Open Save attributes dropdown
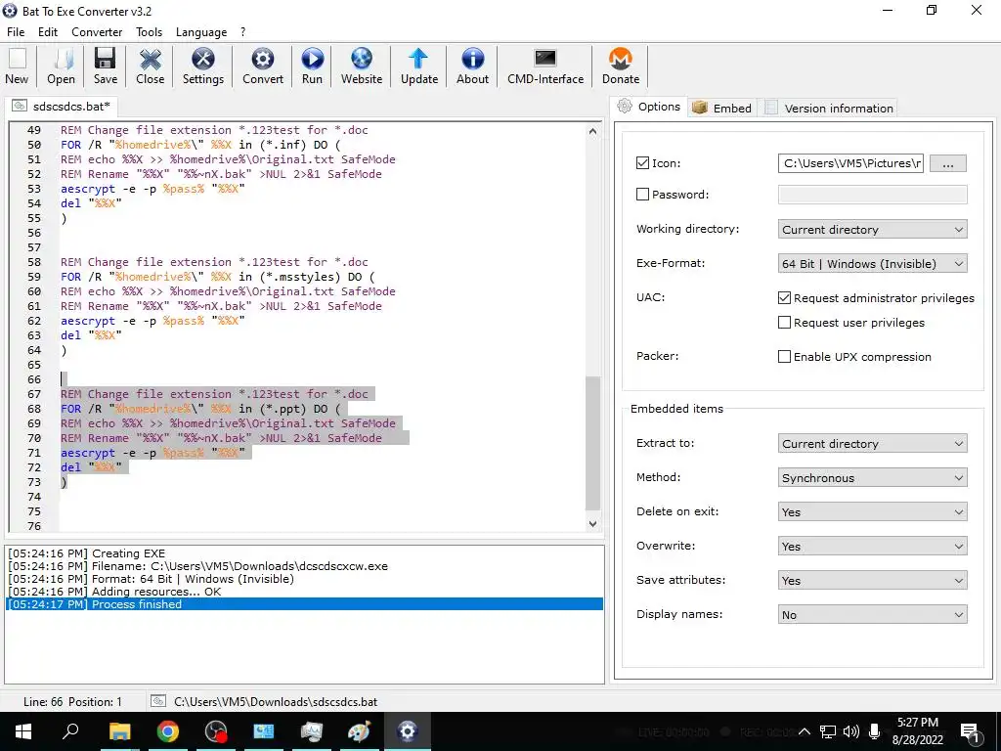 [872, 580]
